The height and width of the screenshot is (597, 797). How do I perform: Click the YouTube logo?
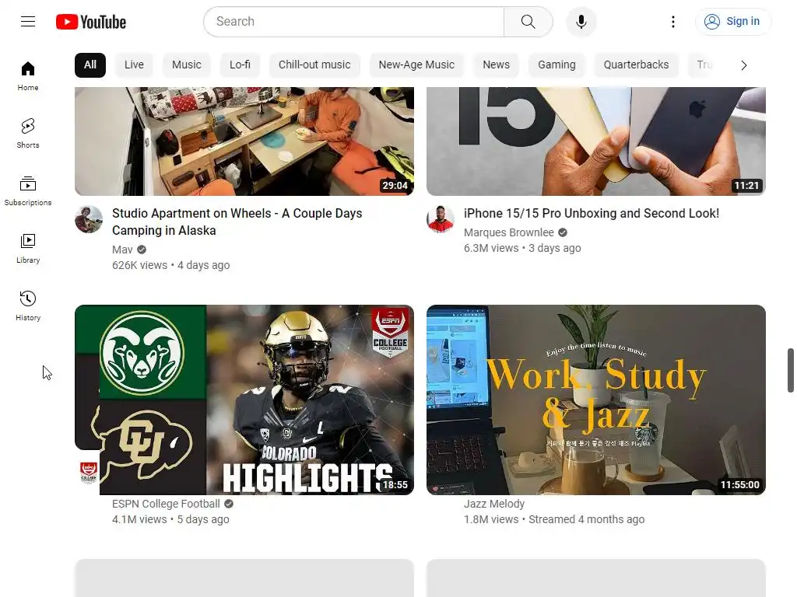click(91, 22)
